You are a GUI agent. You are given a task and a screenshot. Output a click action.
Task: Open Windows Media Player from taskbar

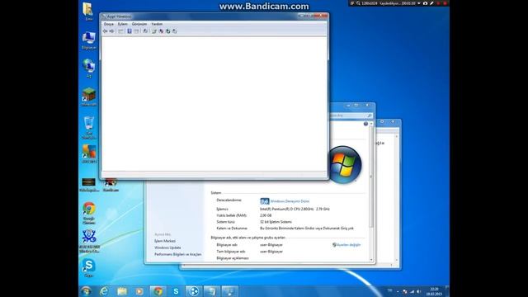(x=139, y=291)
